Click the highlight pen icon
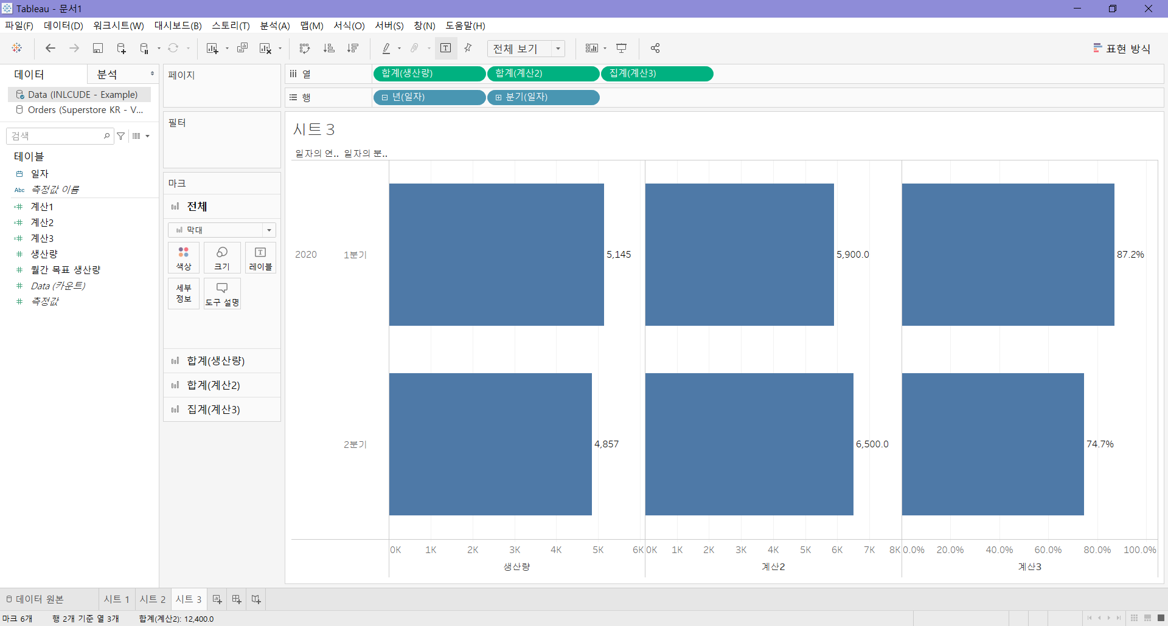This screenshot has height=626, width=1168. pyautogui.click(x=386, y=48)
